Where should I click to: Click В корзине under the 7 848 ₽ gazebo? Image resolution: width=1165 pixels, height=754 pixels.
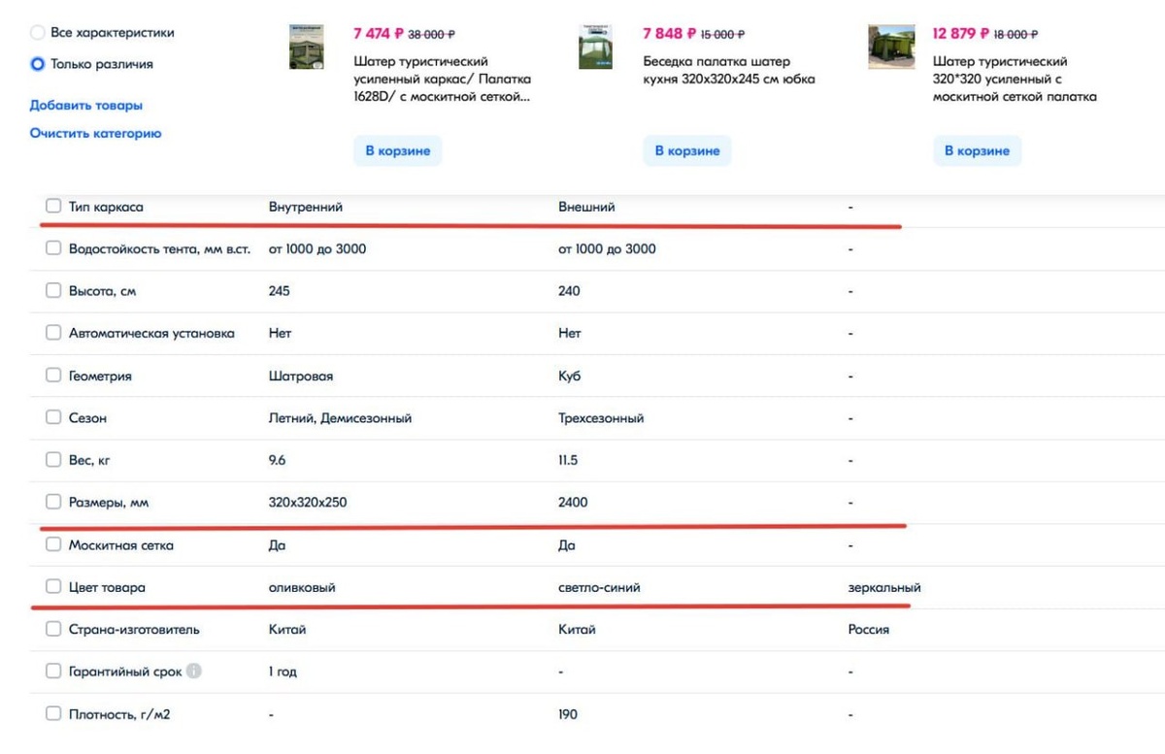click(x=687, y=150)
